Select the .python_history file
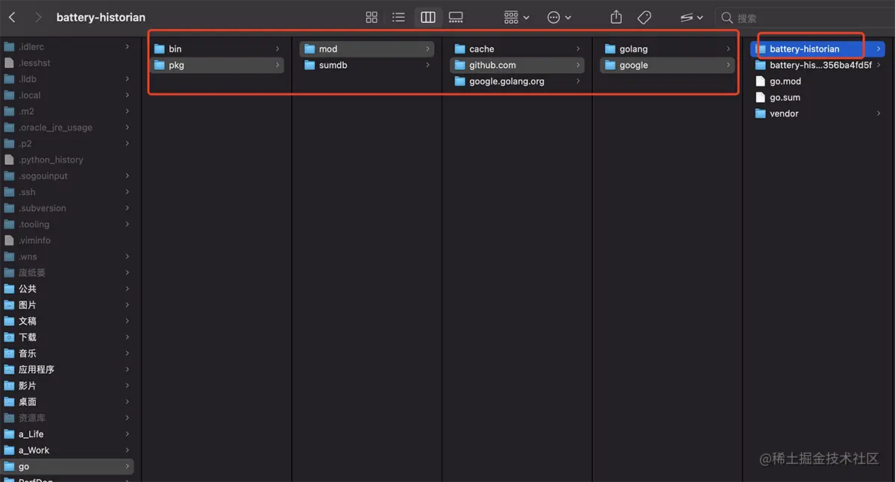The width and height of the screenshot is (895, 482). click(x=67, y=160)
